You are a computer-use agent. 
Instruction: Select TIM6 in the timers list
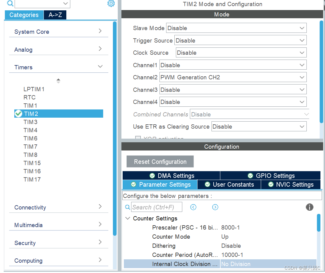point(30,138)
